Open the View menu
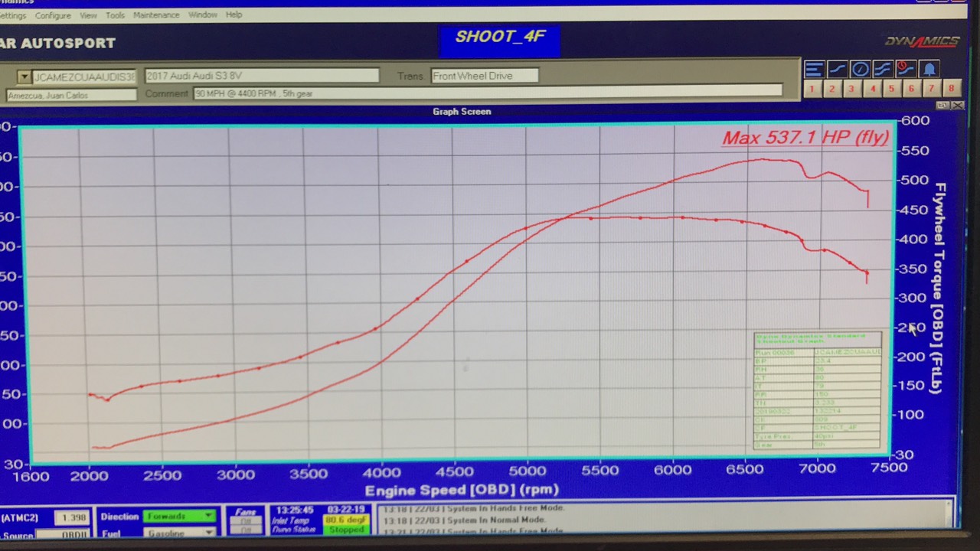The image size is (980, 551). click(88, 15)
